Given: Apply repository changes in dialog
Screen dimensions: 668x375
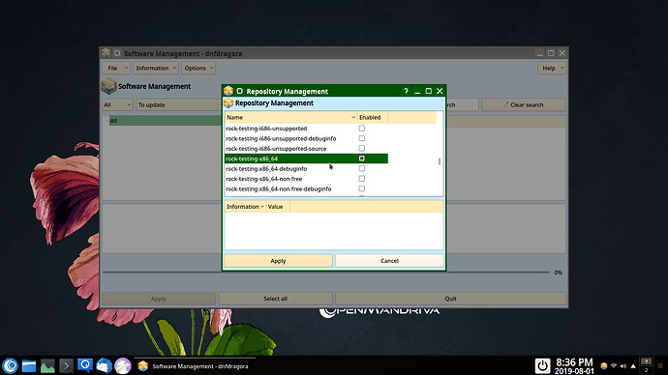Looking at the screenshot, I should click(278, 261).
